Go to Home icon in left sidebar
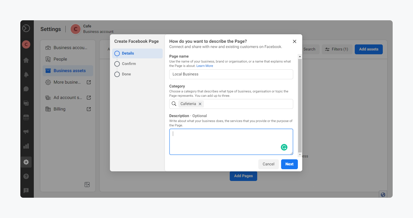 (x=26, y=60)
